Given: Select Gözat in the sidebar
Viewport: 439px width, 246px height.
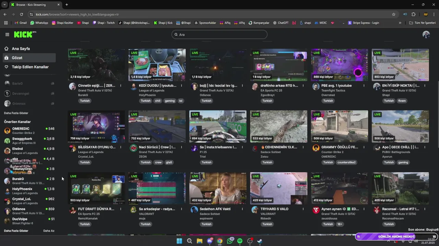Looking at the screenshot, I should coord(29,58).
